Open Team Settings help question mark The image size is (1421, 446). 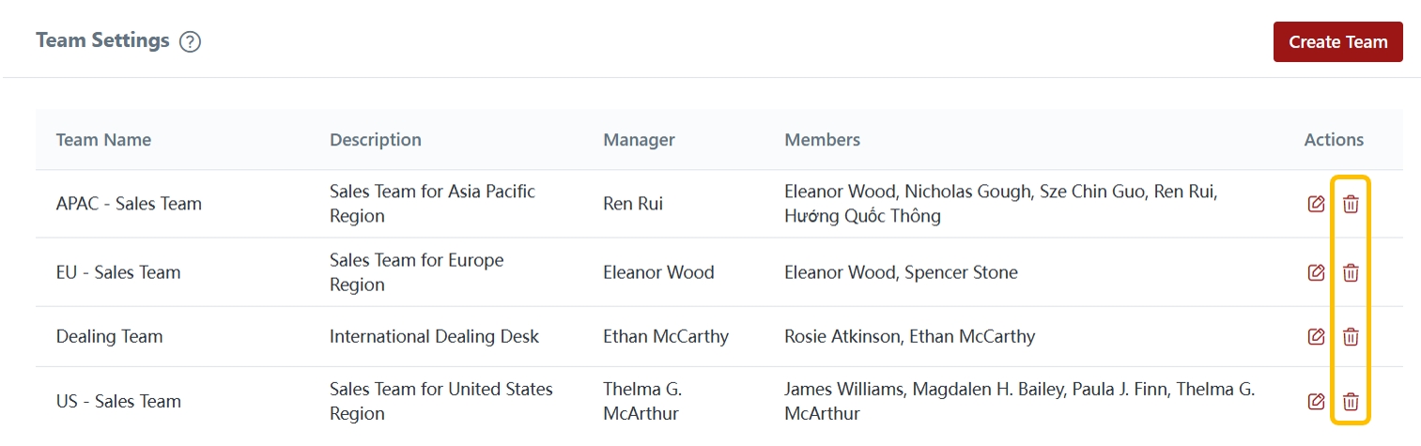click(x=191, y=42)
